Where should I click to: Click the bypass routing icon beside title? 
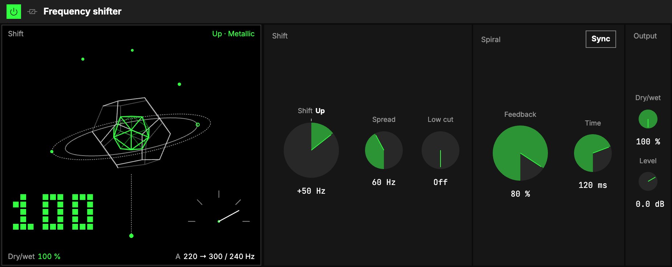32,12
